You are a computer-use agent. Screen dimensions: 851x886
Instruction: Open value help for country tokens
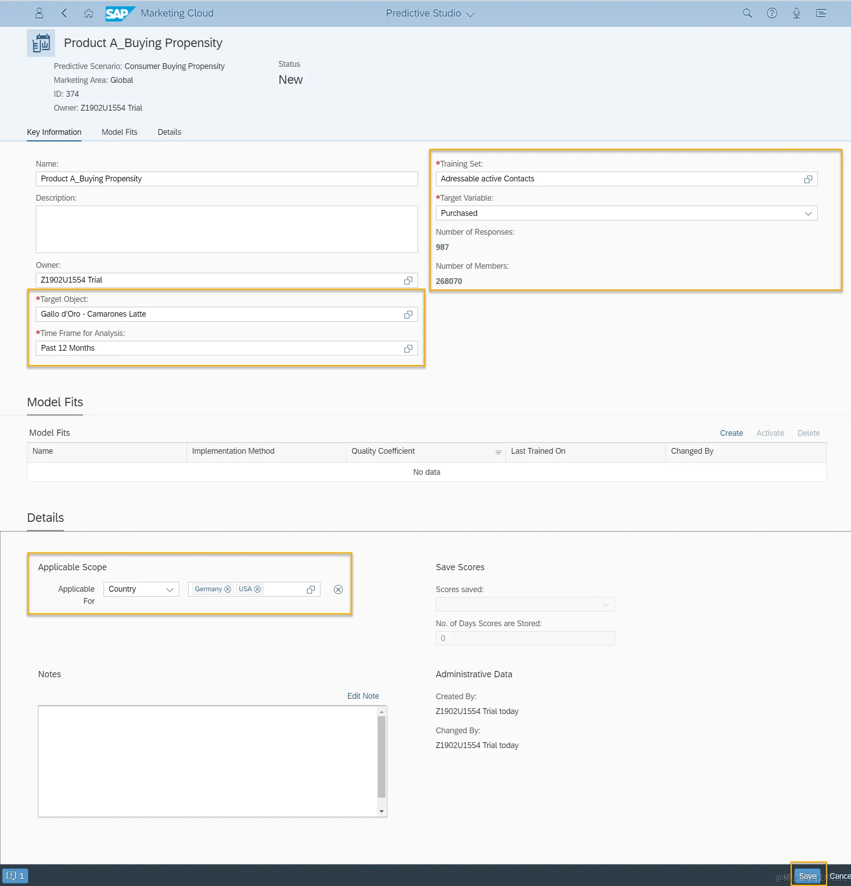click(x=311, y=589)
